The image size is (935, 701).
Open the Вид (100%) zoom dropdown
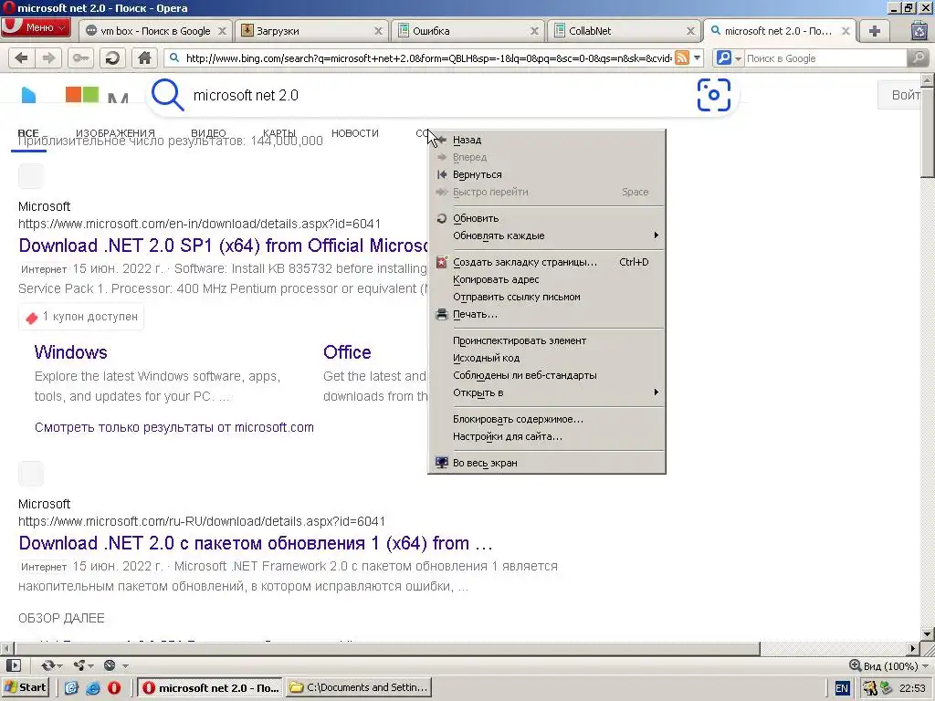(x=889, y=665)
